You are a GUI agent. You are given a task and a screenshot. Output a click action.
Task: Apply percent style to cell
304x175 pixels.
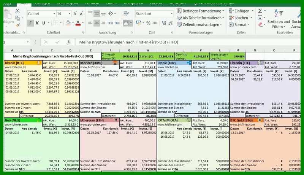coord(148,23)
